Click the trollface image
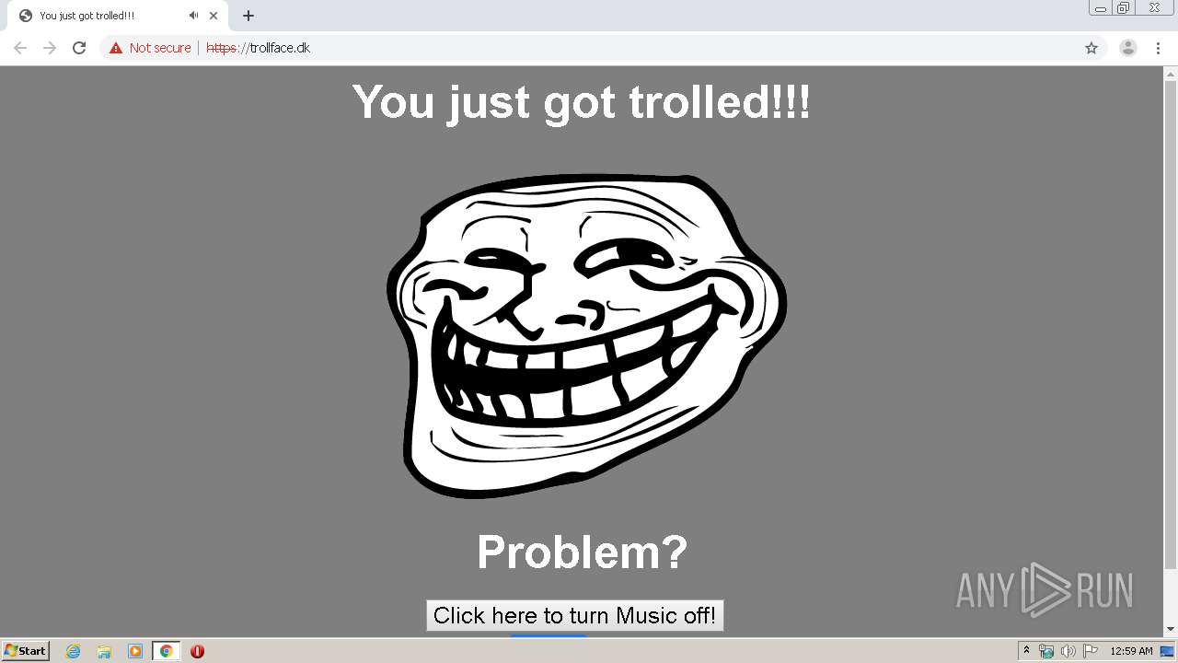Viewport: 1178px width, 663px height. click(586, 336)
